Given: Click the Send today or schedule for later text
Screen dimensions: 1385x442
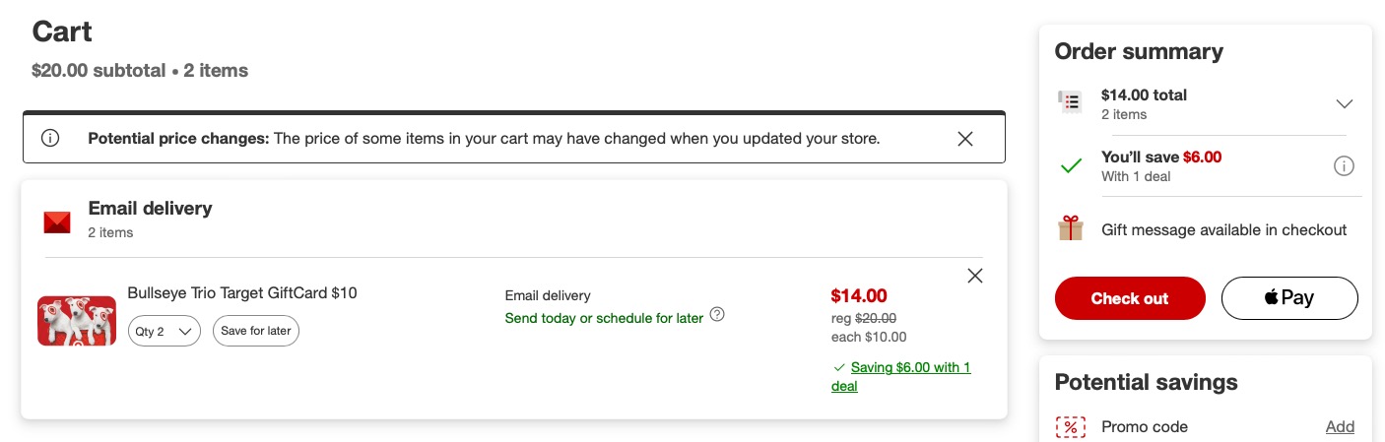Looking at the screenshot, I should pos(604,318).
